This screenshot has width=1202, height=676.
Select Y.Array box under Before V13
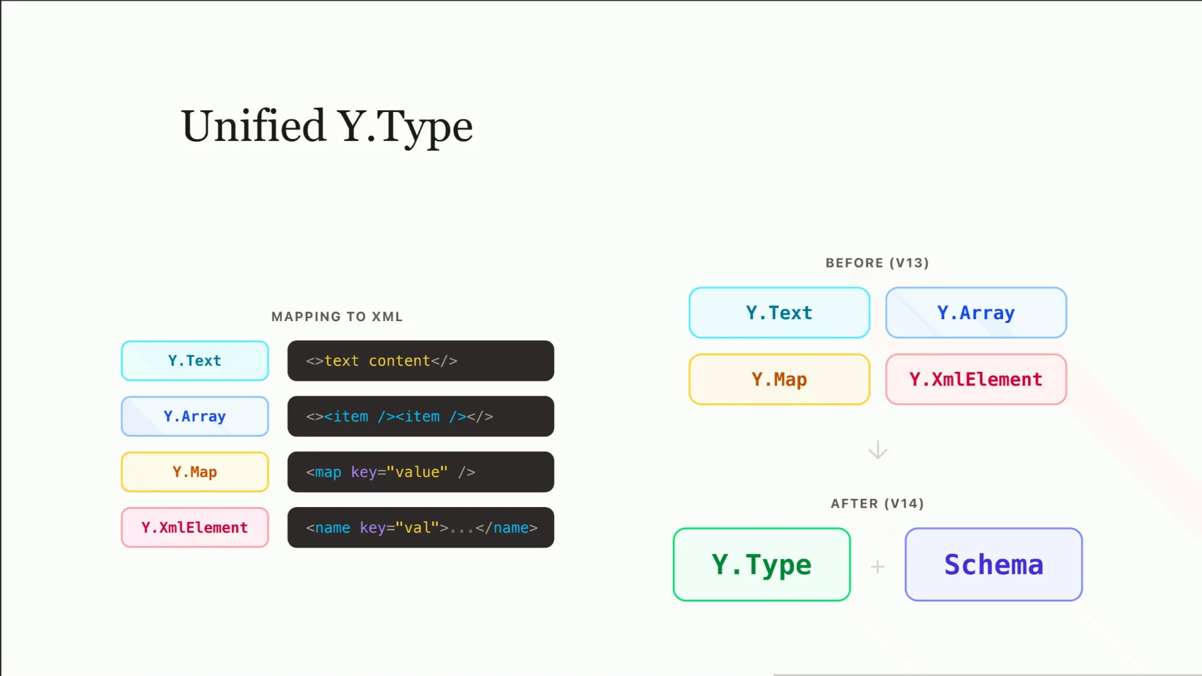pyautogui.click(x=976, y=313)
